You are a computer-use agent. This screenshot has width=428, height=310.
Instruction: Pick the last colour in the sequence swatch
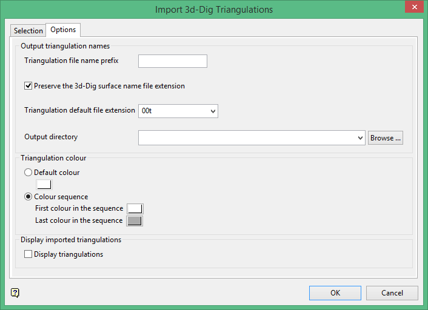pos(135,221)
